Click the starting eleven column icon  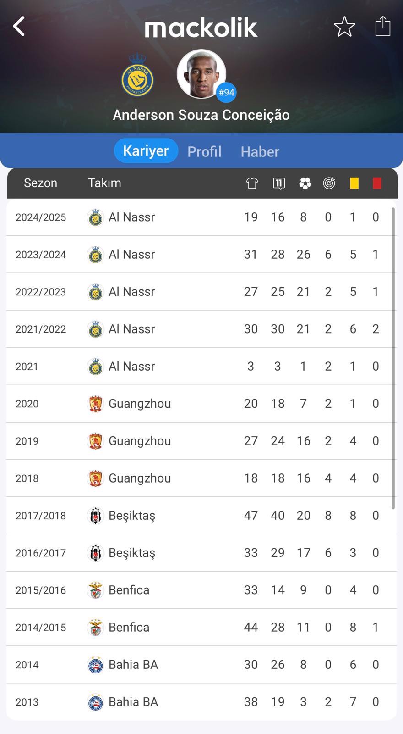278,183
